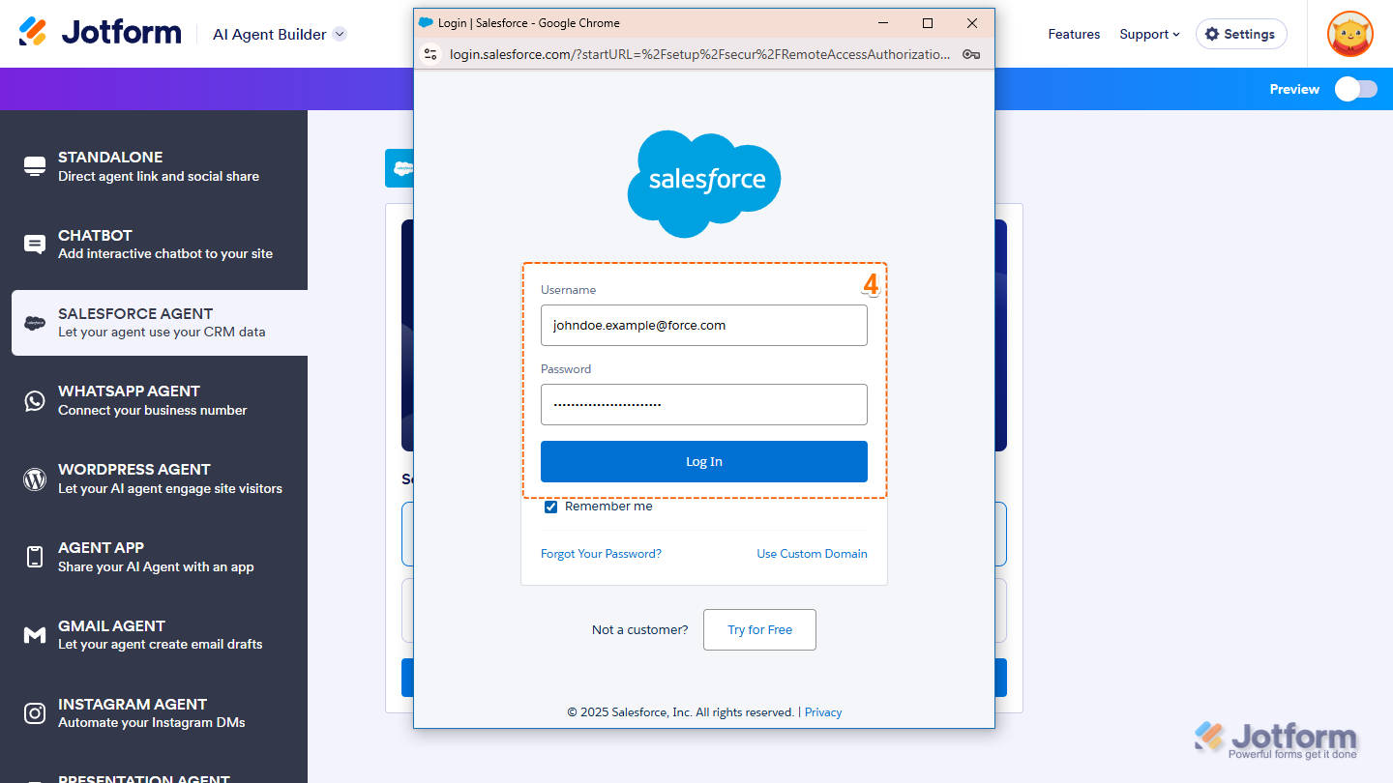This screenshot has width=1393, height=783.
Task: Click the Standalone monitor icon in sidebar
Action: pos(35,166)
